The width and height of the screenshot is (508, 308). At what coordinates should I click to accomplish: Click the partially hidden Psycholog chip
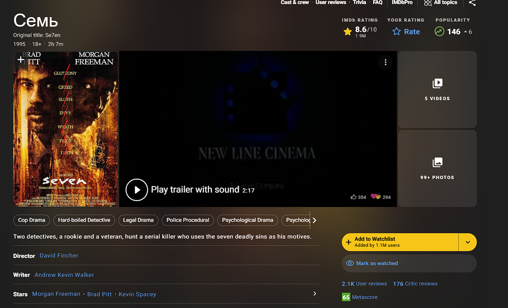click(x=296, y=220)
